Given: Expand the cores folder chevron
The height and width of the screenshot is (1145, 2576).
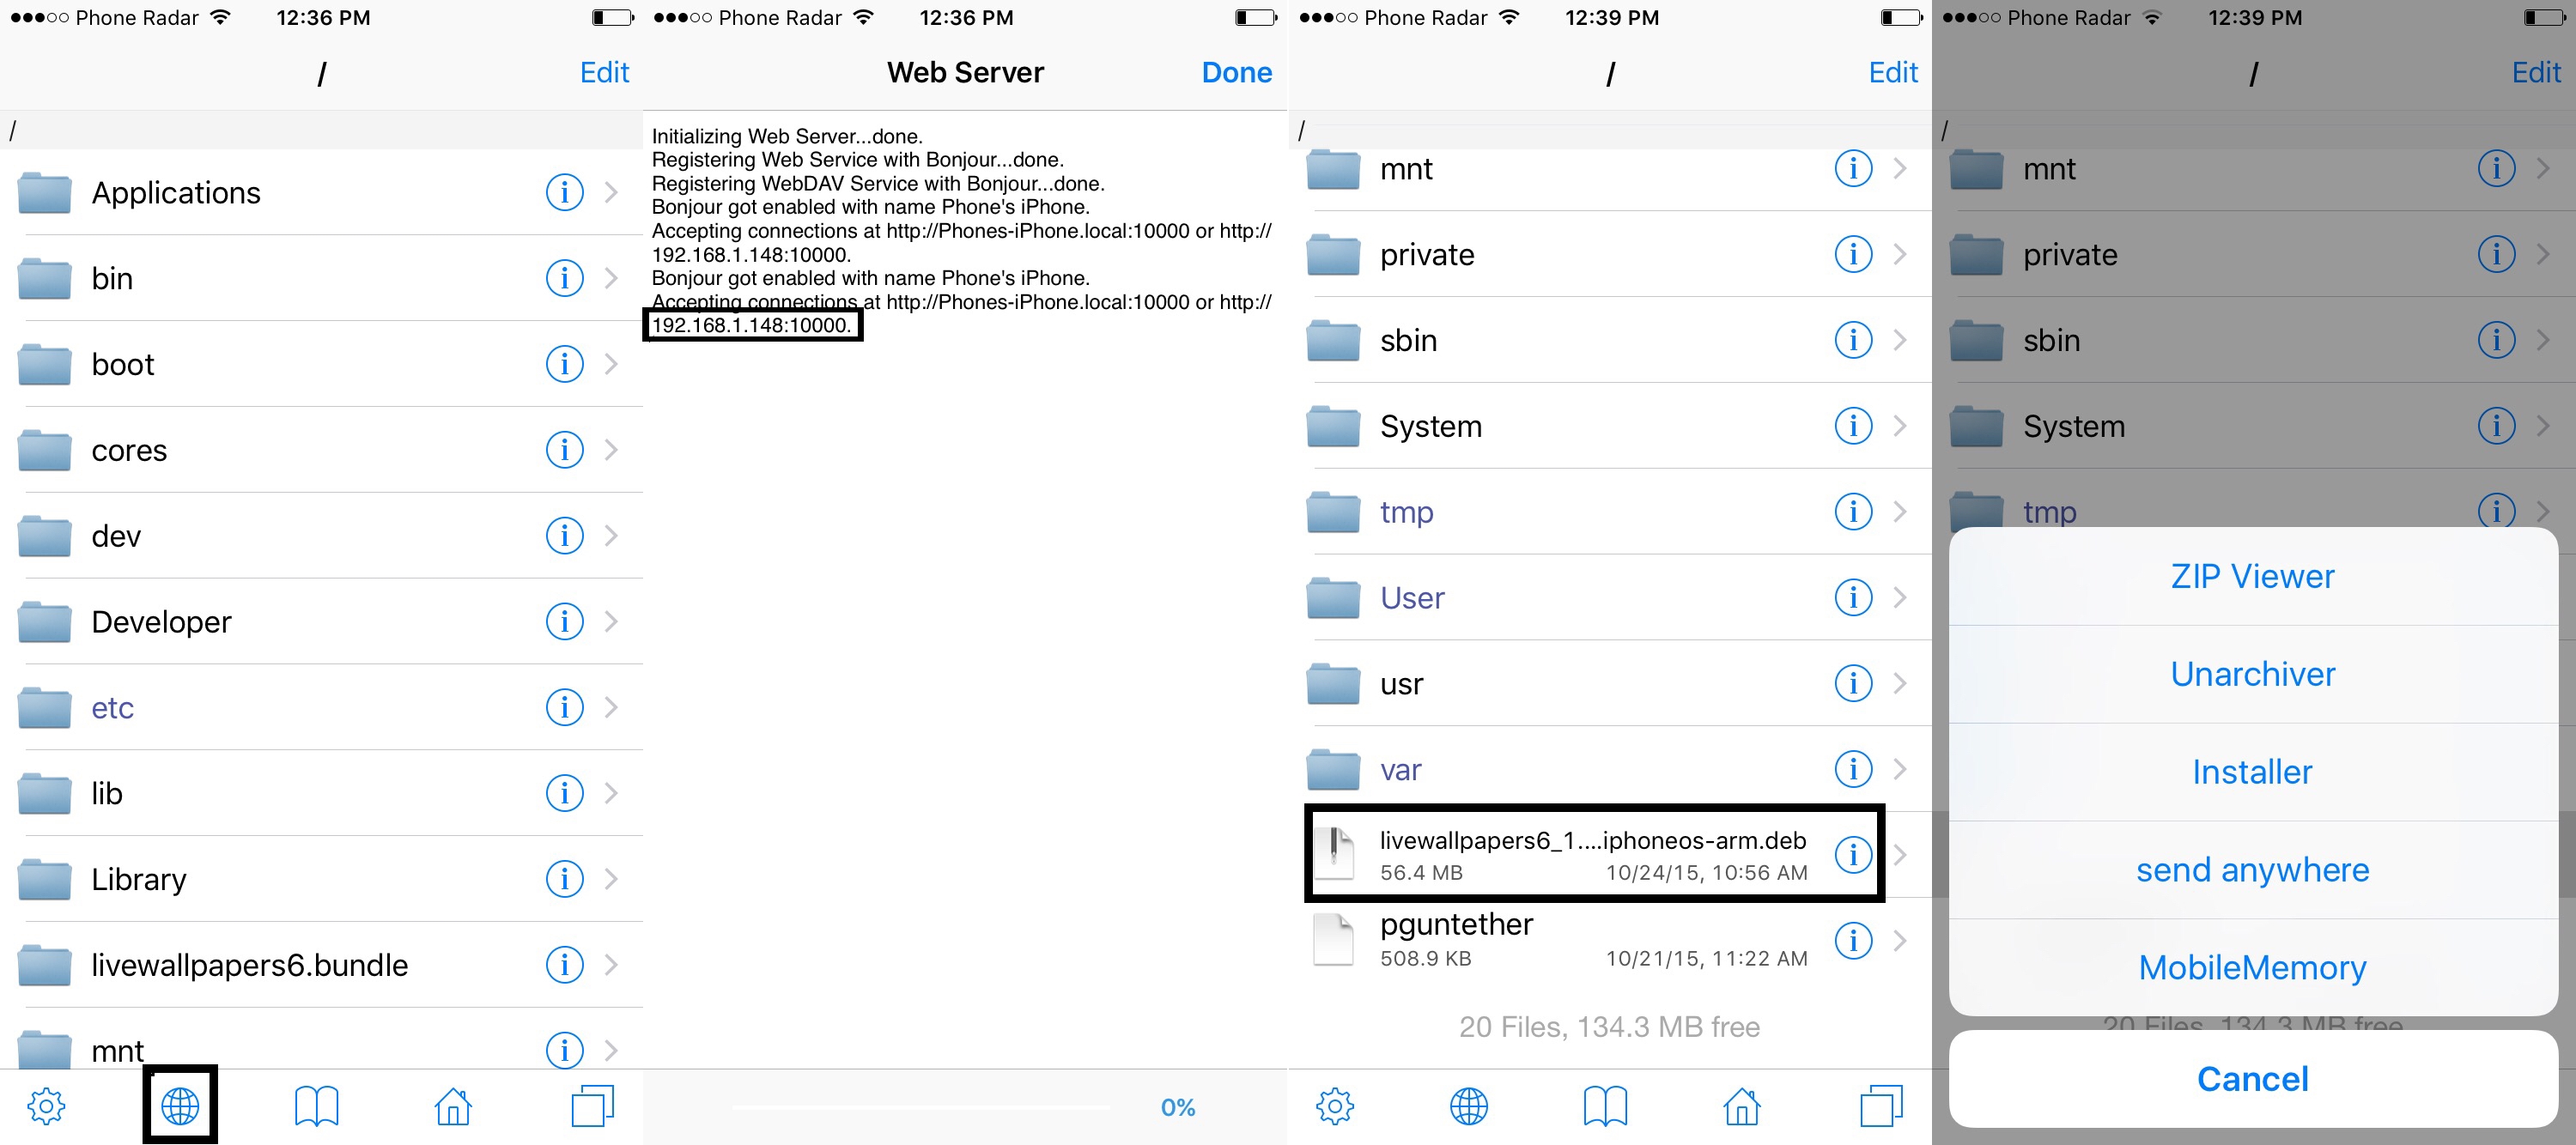Looking at the screenshot, I should (x=611, y=450).
